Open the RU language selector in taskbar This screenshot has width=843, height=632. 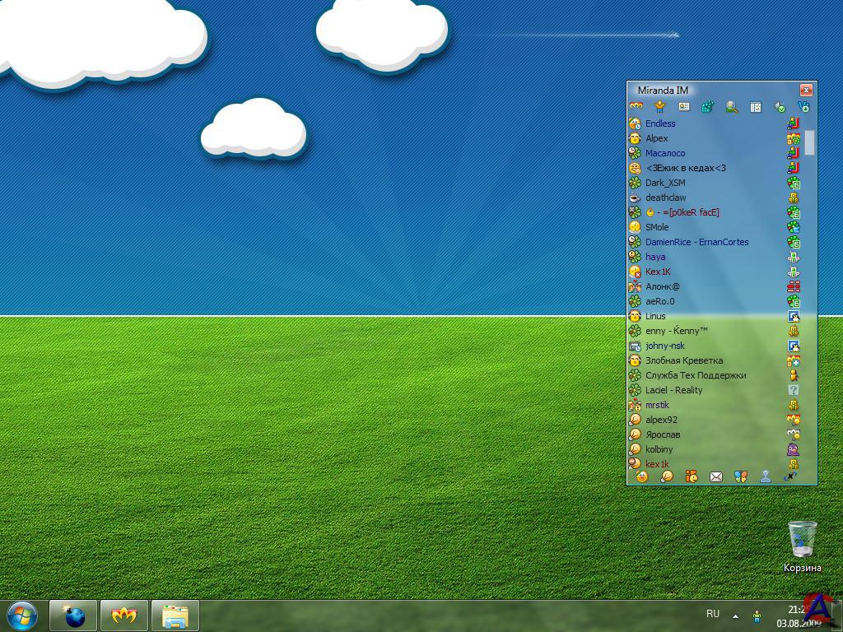pyautogui.click(x=713, y=614)
